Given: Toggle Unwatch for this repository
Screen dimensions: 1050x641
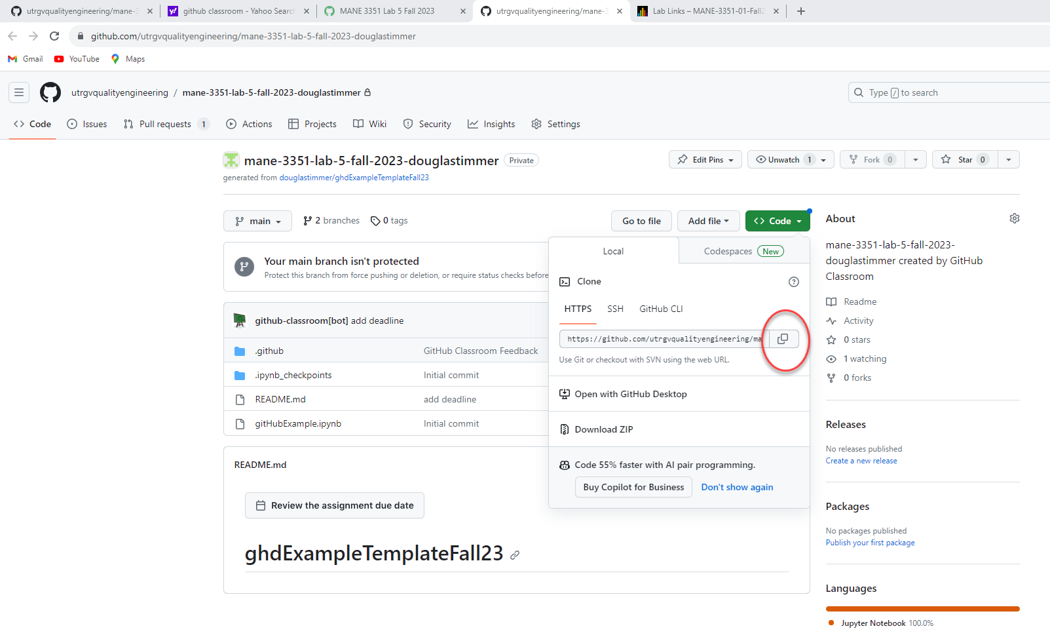Looking at the screenshot, I should point(778,159).
